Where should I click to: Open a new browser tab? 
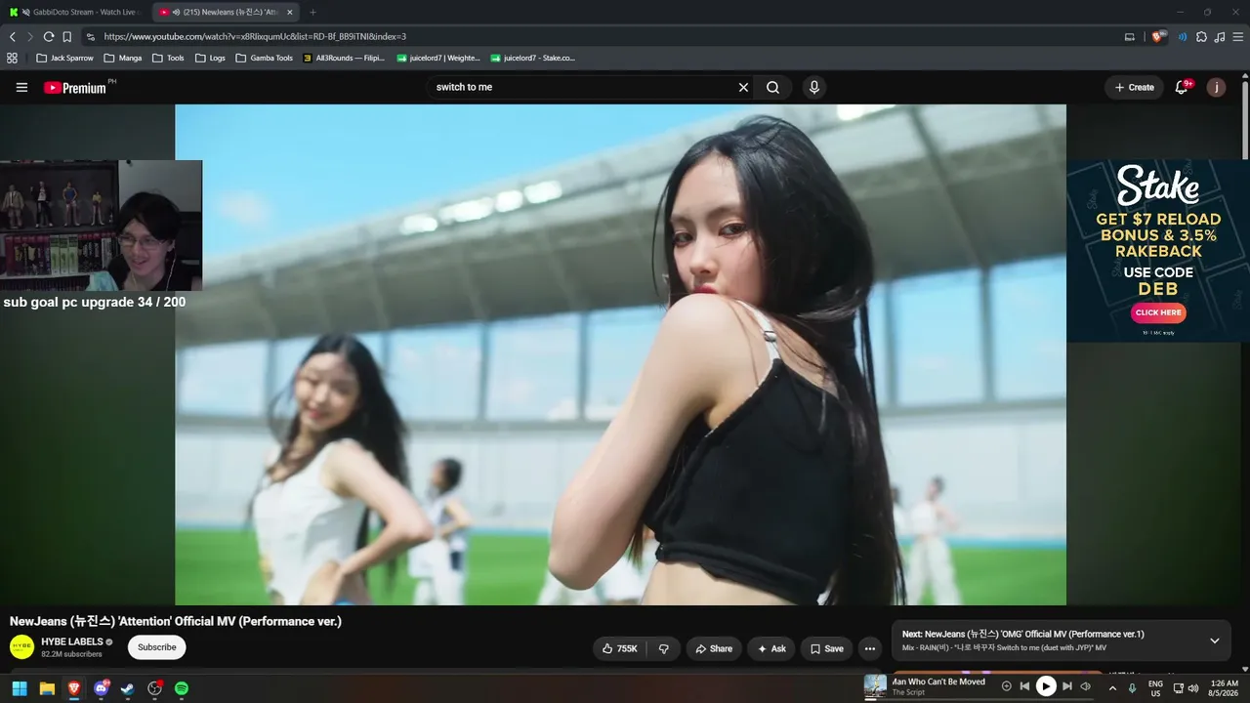pyautogui.click(x=312, y=12)
